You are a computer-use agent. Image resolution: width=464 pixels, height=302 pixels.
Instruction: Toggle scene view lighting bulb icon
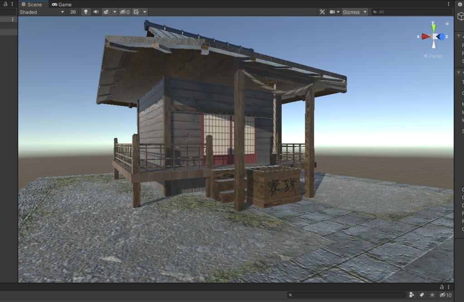[86, 12]
